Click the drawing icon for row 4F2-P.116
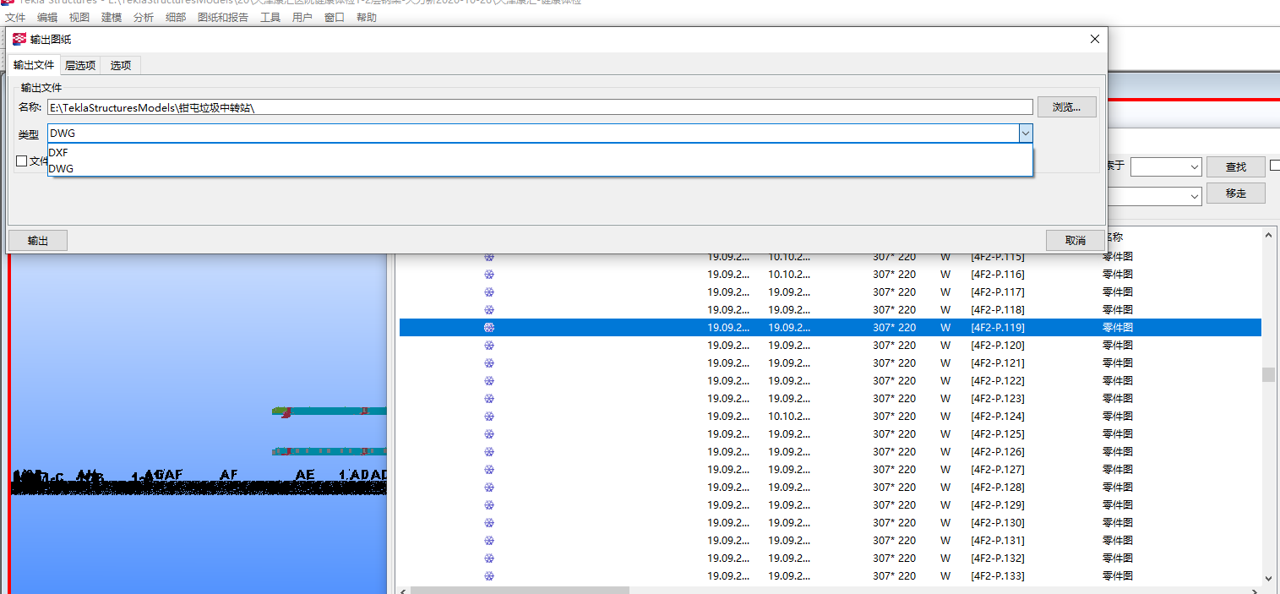This screenshot has width=1280, height=594. tap(488, 274)
